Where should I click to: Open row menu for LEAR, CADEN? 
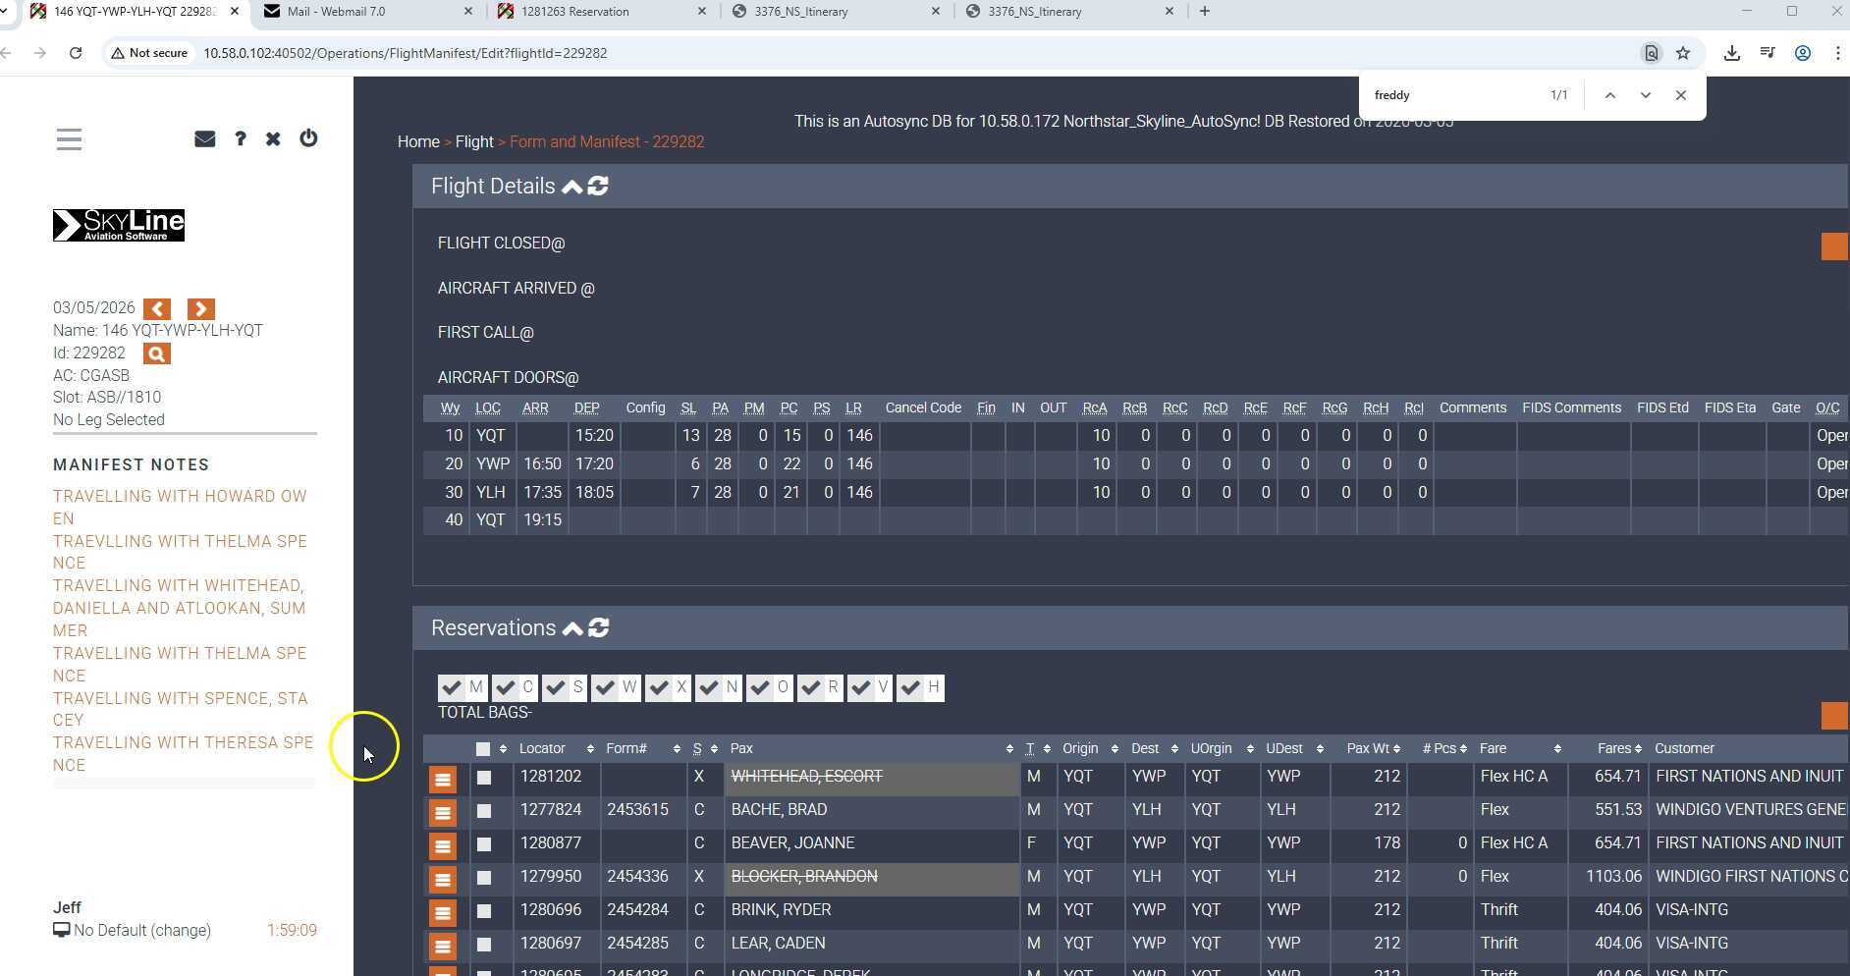click(443, 947)
